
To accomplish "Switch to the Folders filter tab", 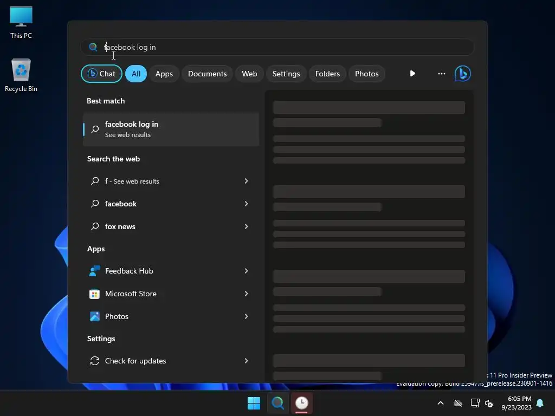I will [x=327, y=74].
